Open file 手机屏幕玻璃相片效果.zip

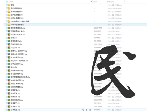coord(20,77)
